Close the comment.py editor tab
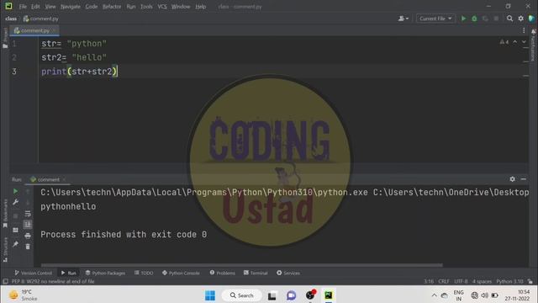This screenshot has height=303, width=538. pos(54,30)
